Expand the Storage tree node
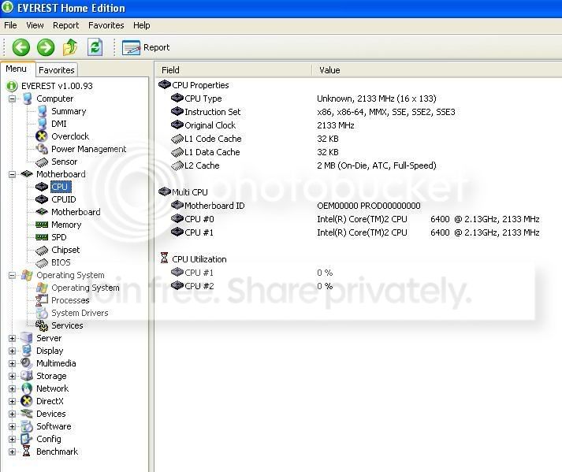The width and height of the screenshot is (562, 472). click(x=12, y=376)
